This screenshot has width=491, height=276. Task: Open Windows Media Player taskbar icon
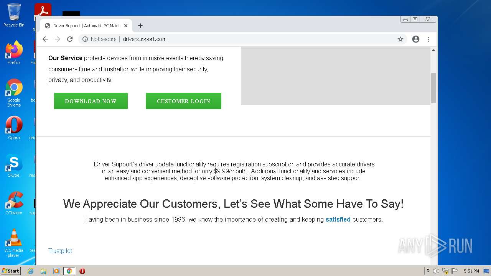click(x=56, y=271)
